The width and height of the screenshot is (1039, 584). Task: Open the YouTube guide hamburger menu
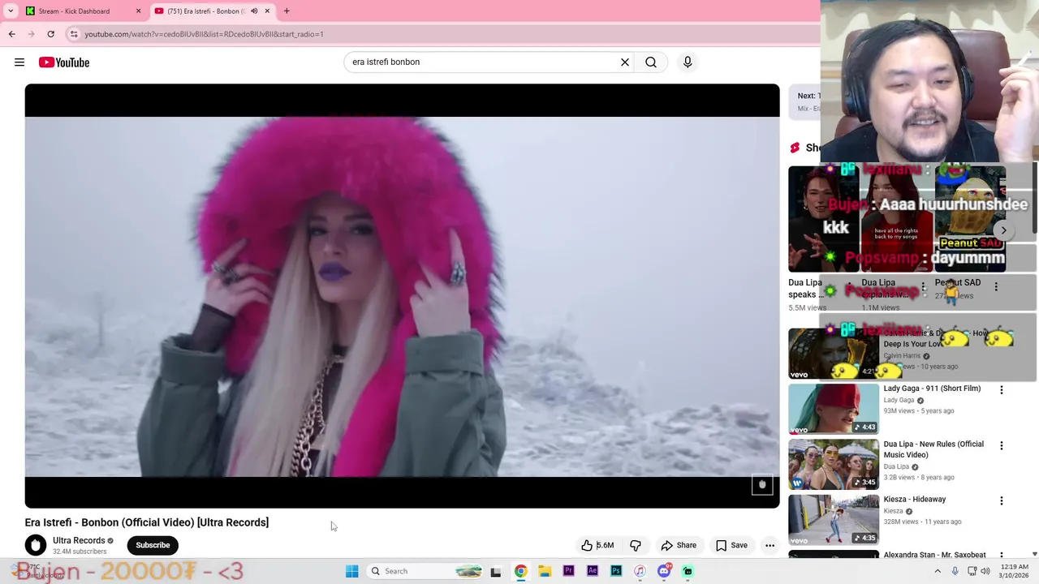click(x=19, y=62)
